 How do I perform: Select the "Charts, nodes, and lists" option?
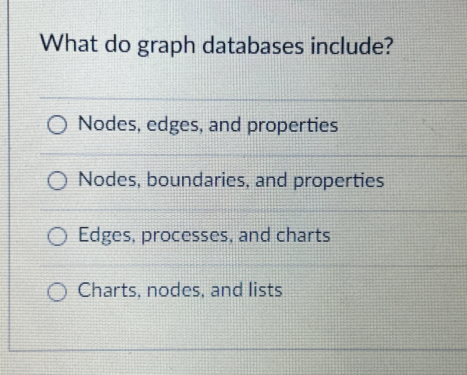(57, 291)
